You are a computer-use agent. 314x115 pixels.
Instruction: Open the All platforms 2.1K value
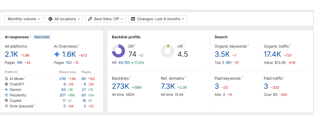pos(12,54)
